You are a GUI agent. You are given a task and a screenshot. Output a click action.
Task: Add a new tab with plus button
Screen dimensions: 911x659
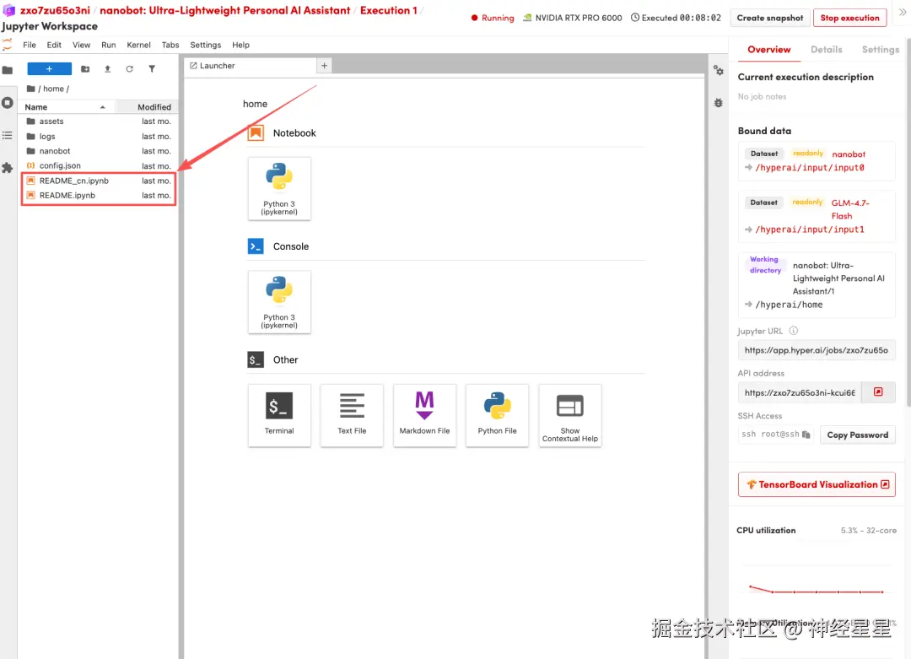click(x=324, y=66)
